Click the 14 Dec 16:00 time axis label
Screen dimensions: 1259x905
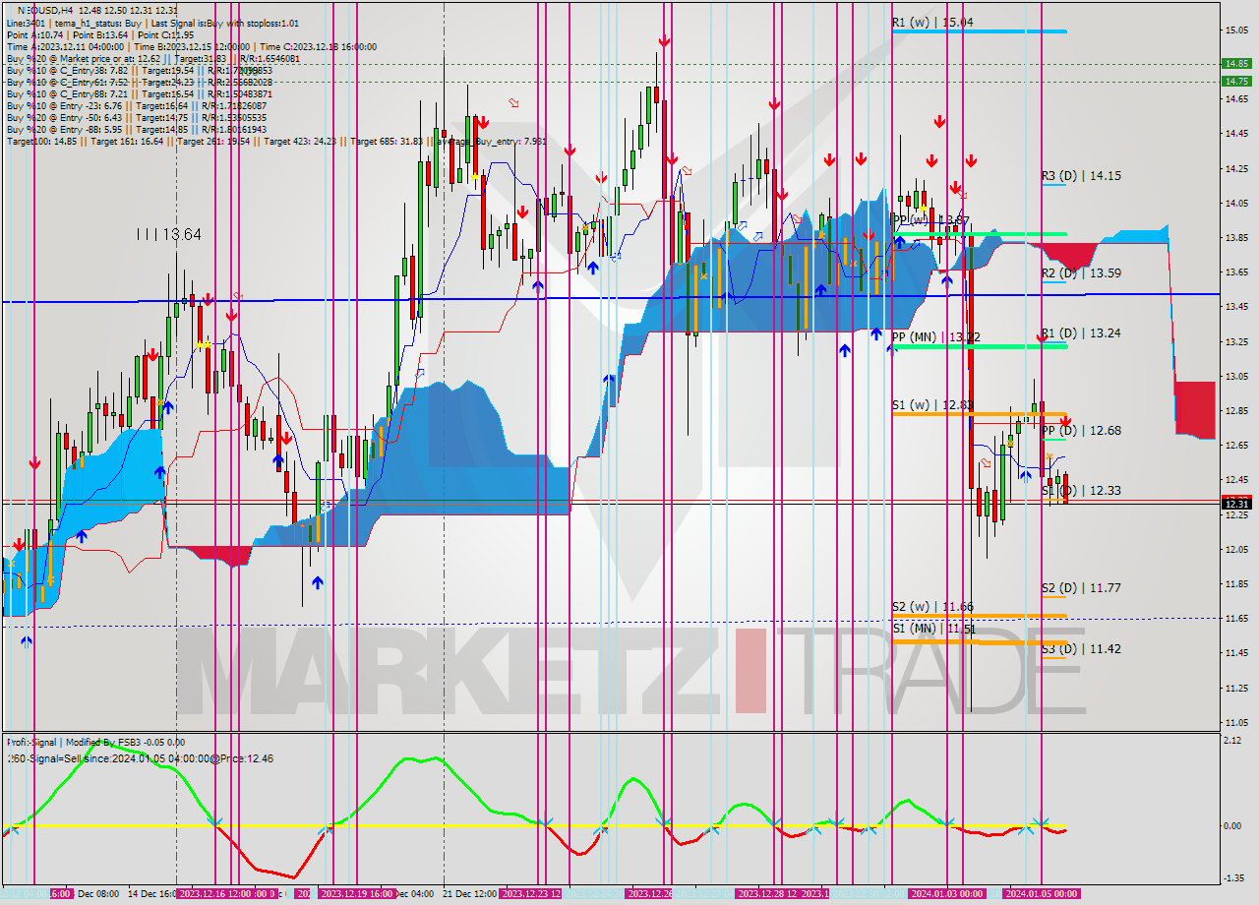coord(150,893)
